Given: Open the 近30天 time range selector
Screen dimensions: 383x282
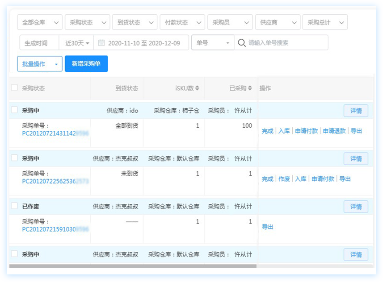Looking at the screenshot, I should coord(77,43).
